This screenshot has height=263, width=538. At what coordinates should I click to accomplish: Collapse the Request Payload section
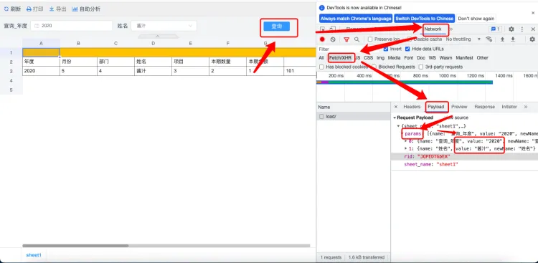(x=395, y=118)
